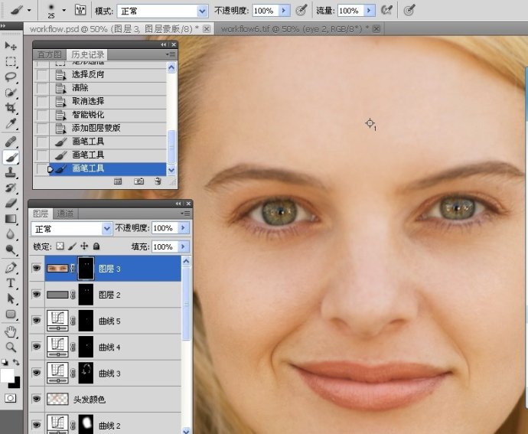Select 历史记录 history tab

click(88, 54)
